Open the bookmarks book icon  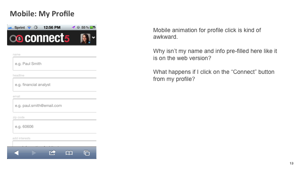pyautogui.click(x=69, y=153)
